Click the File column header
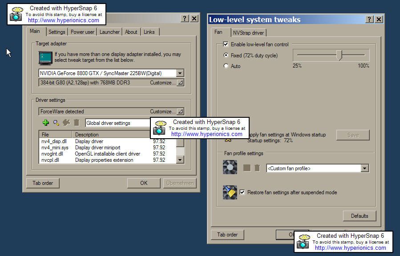This screenshot has width=400, height=256. 55,135
